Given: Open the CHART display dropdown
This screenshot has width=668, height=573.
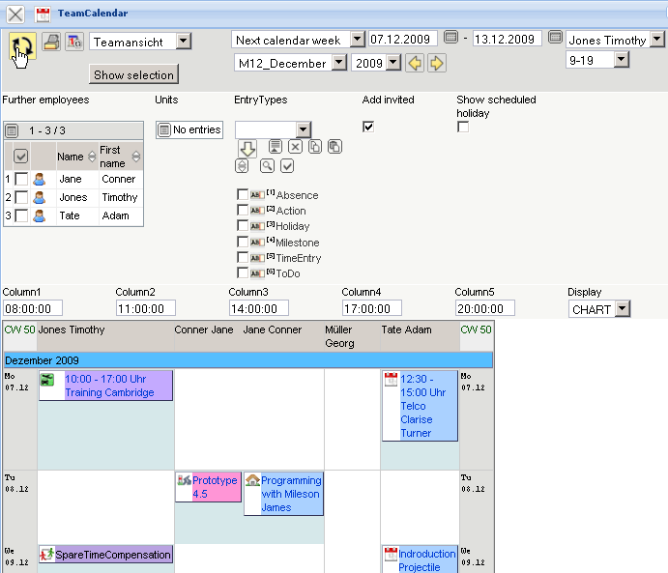Looking at the screenshot, I should 623,309.
